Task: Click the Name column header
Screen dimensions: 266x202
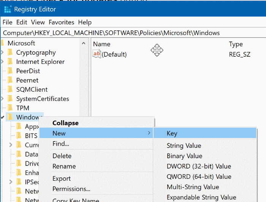Action: coord(102,44)
